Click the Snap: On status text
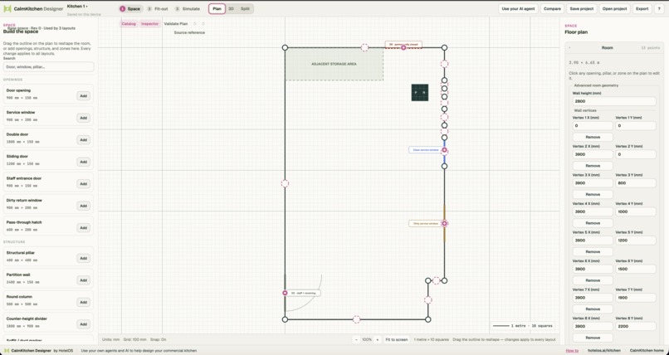This screenshot has height=355, width=669. (159, 340)
